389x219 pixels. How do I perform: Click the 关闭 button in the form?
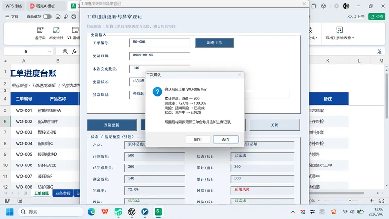click(274, 125)
